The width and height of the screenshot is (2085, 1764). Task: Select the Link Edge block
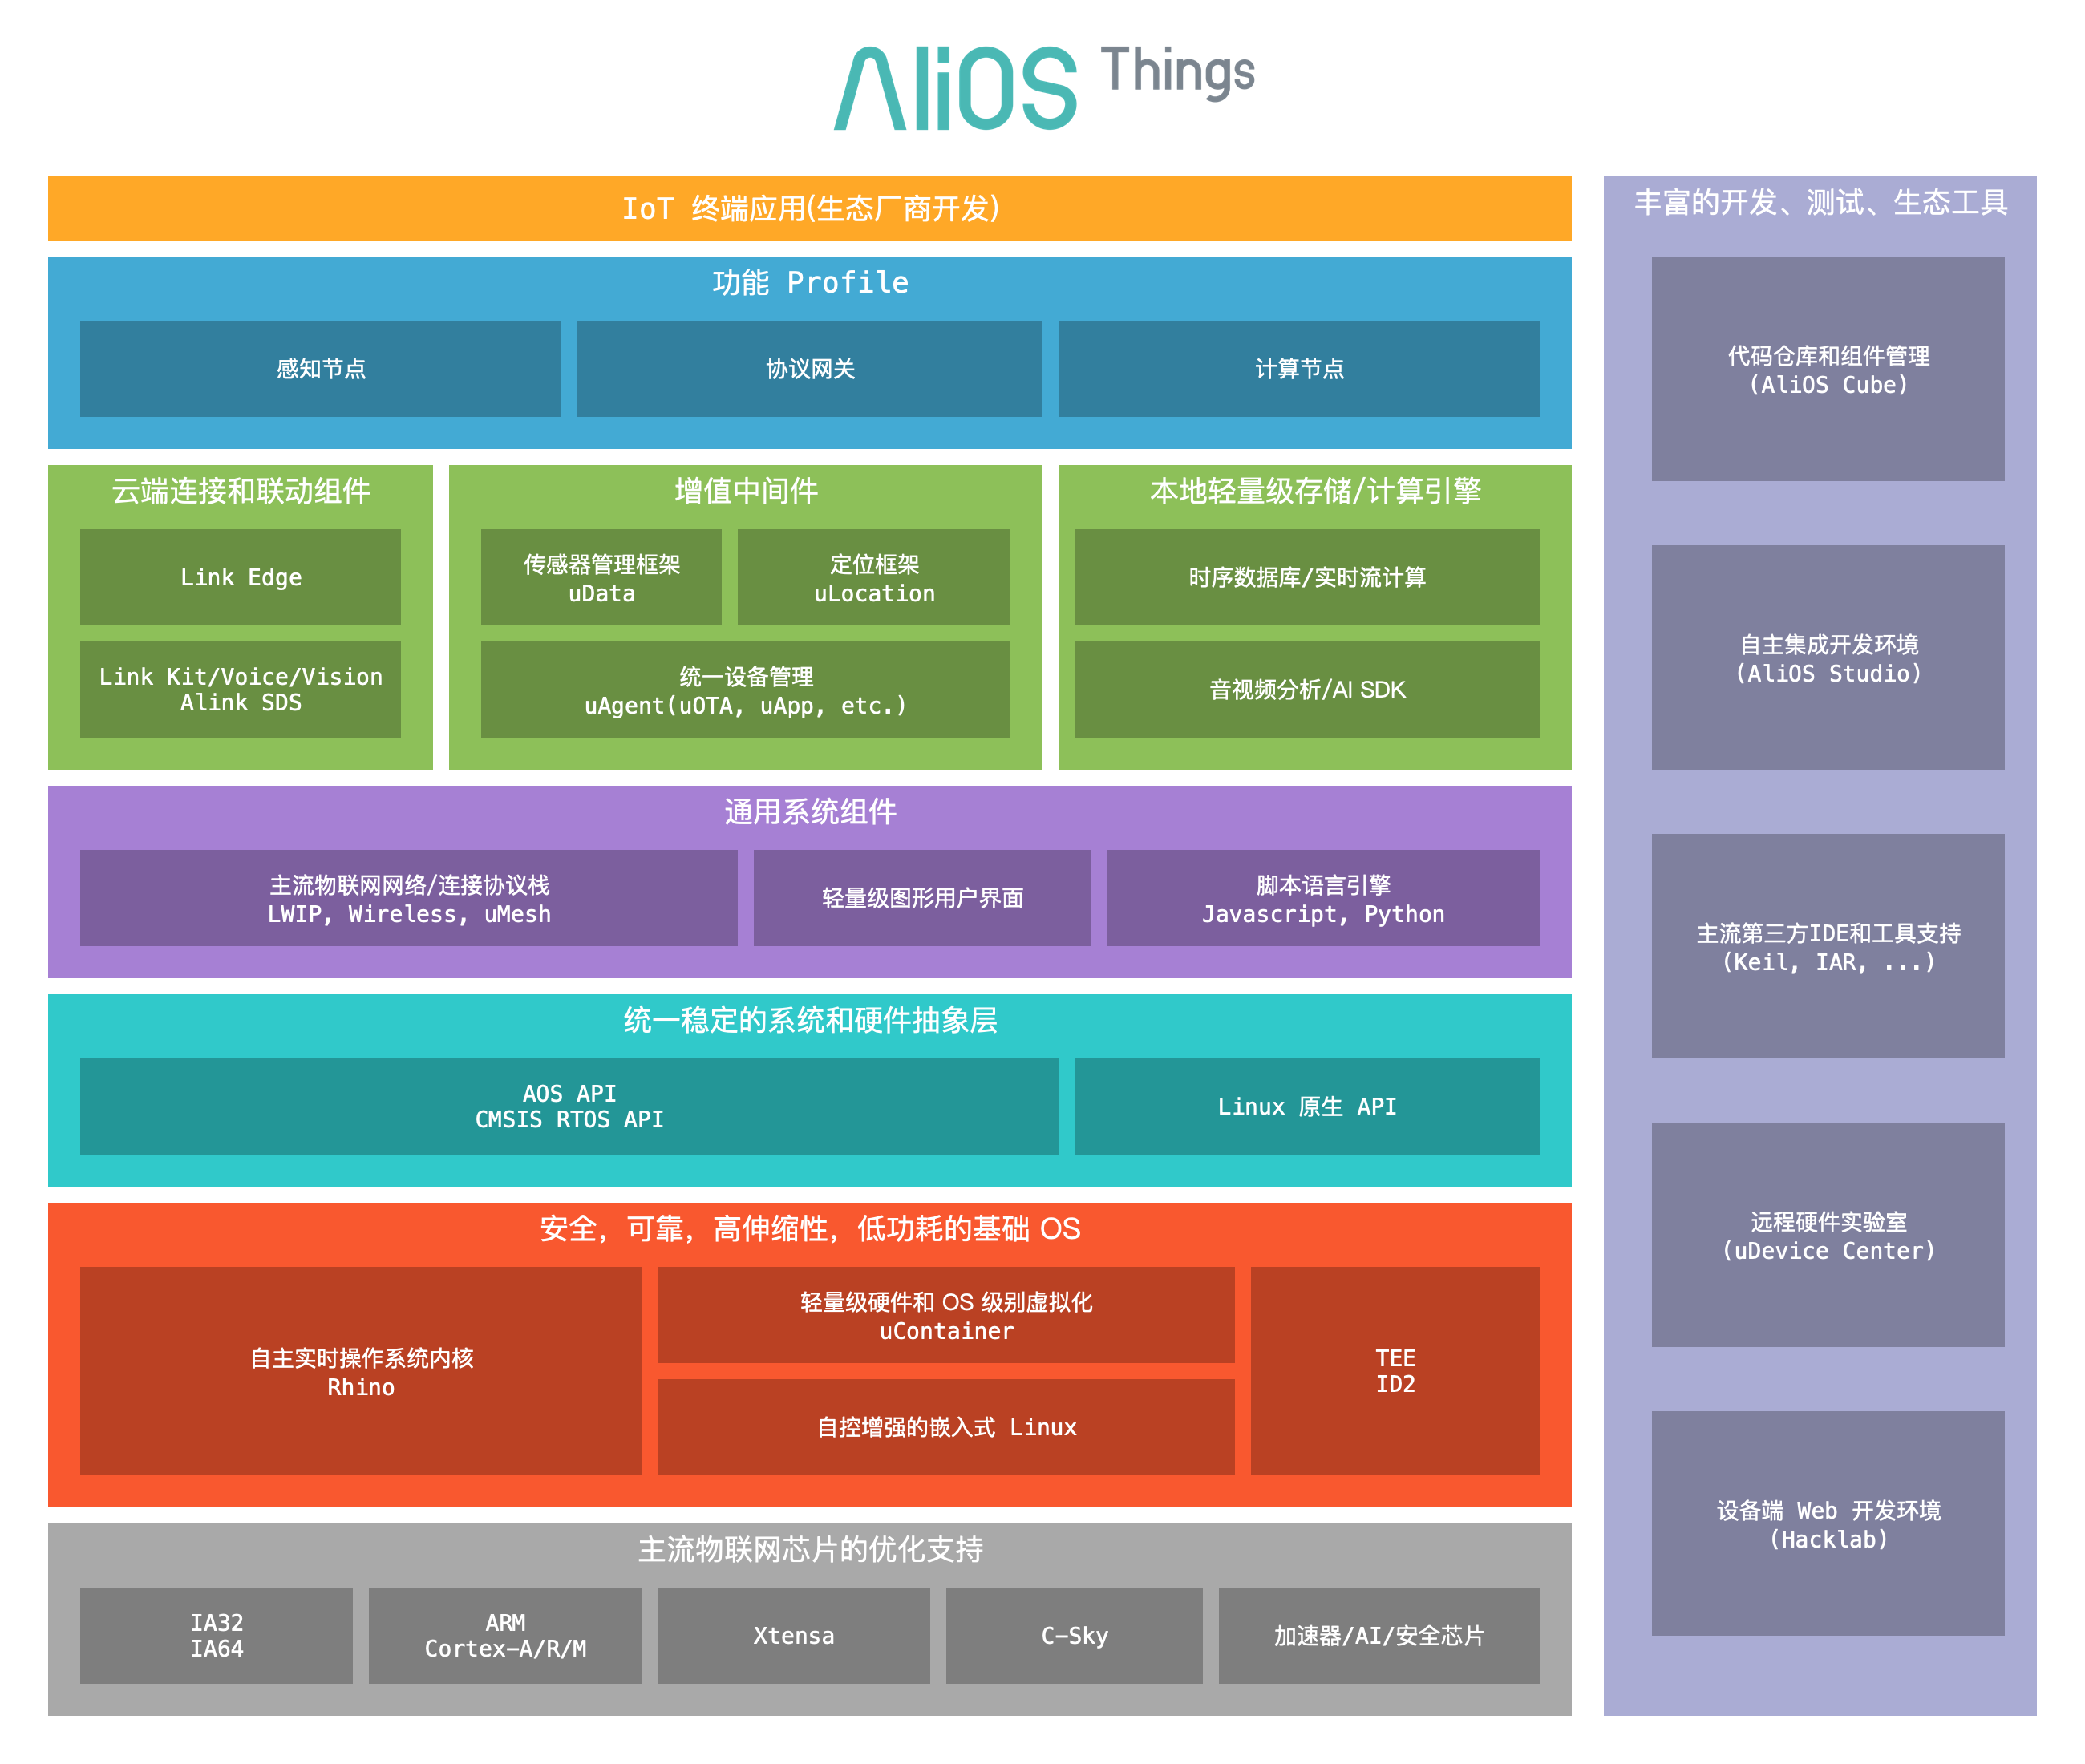(240, 577)
